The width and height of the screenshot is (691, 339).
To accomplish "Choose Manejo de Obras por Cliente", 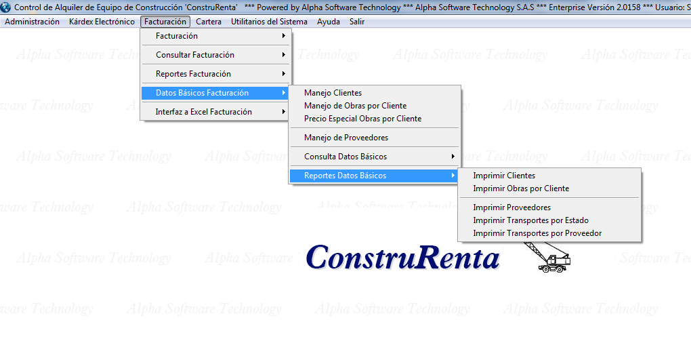I will [x=355, y=106].
